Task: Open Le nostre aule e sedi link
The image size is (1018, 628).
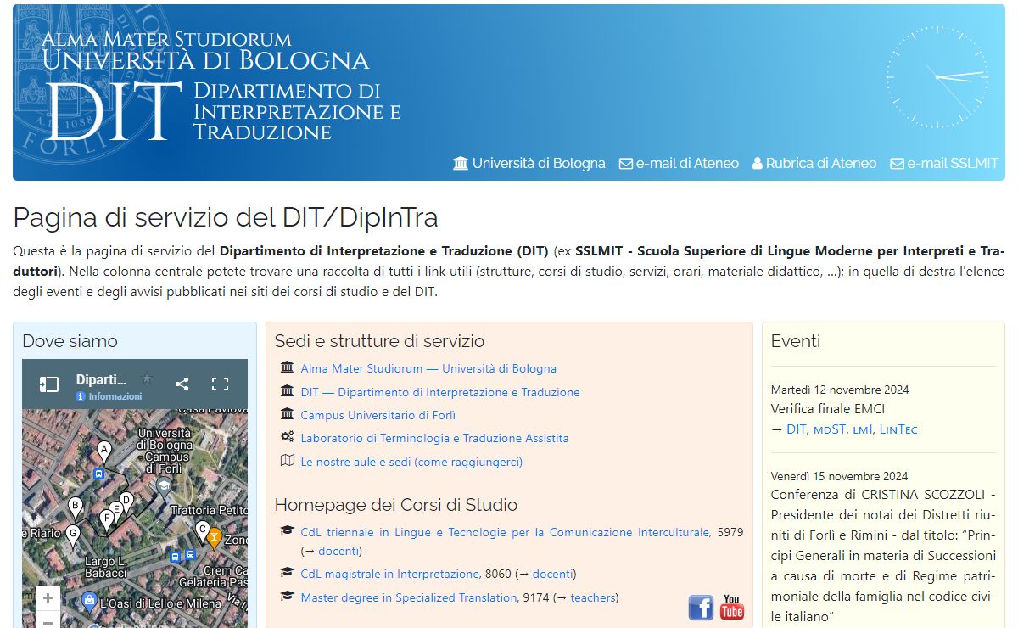Action: [x=411, y=462]
